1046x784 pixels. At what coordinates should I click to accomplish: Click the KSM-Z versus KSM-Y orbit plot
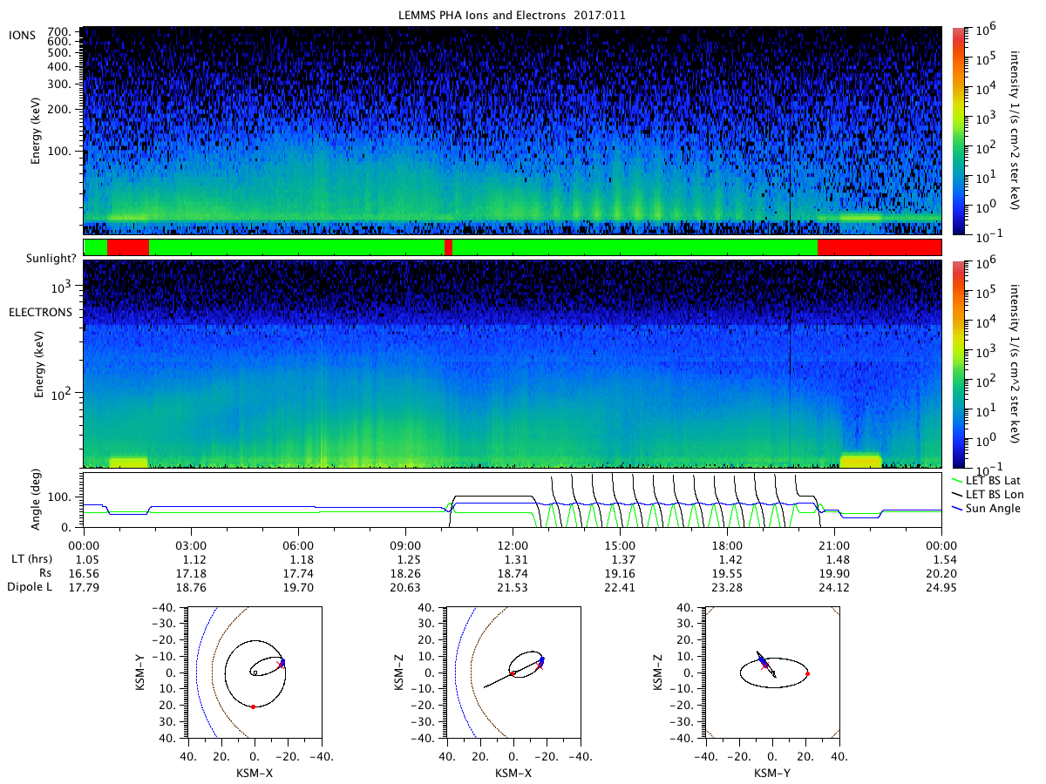click(771, 672)
